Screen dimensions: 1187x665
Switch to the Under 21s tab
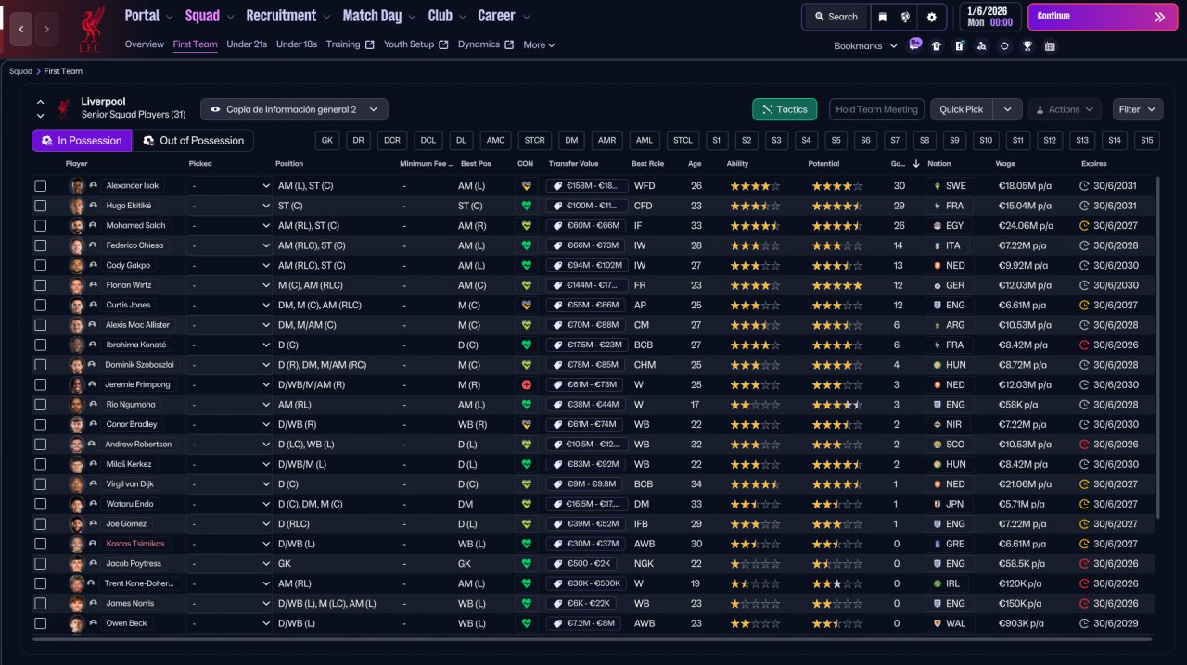(x=247, y=44)
